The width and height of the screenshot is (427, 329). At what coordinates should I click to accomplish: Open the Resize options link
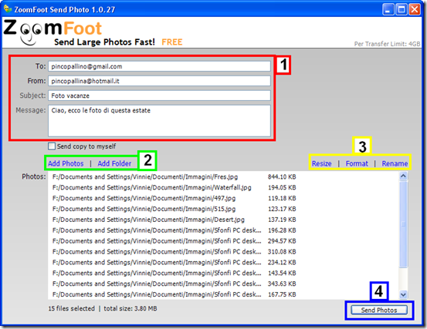[322, 163]
